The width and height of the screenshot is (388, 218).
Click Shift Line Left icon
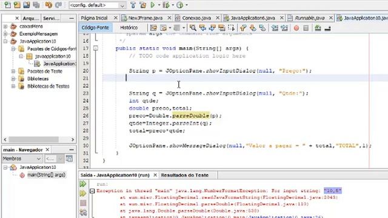coord(275,28)
